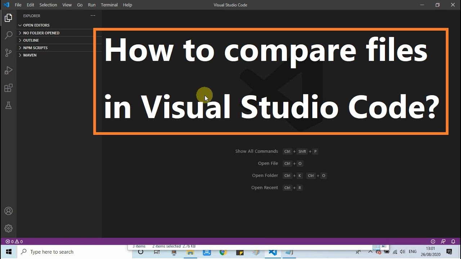Click the feedback icon in status bar
This screenshot has height=259, width=461.
443,242
